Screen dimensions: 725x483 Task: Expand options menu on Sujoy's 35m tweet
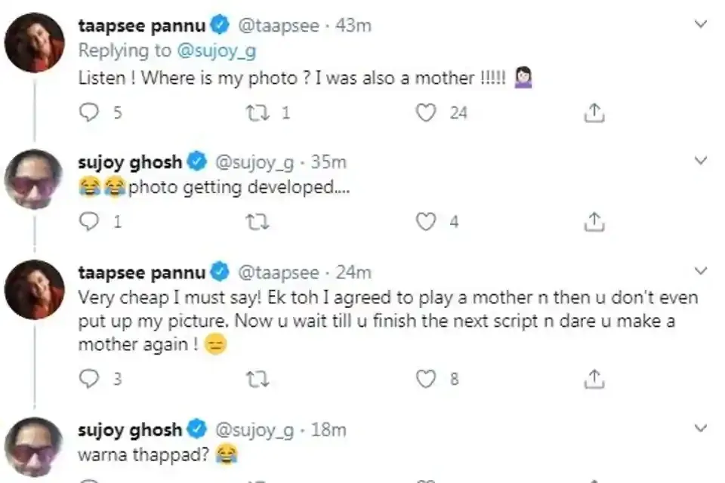point(701,161)
